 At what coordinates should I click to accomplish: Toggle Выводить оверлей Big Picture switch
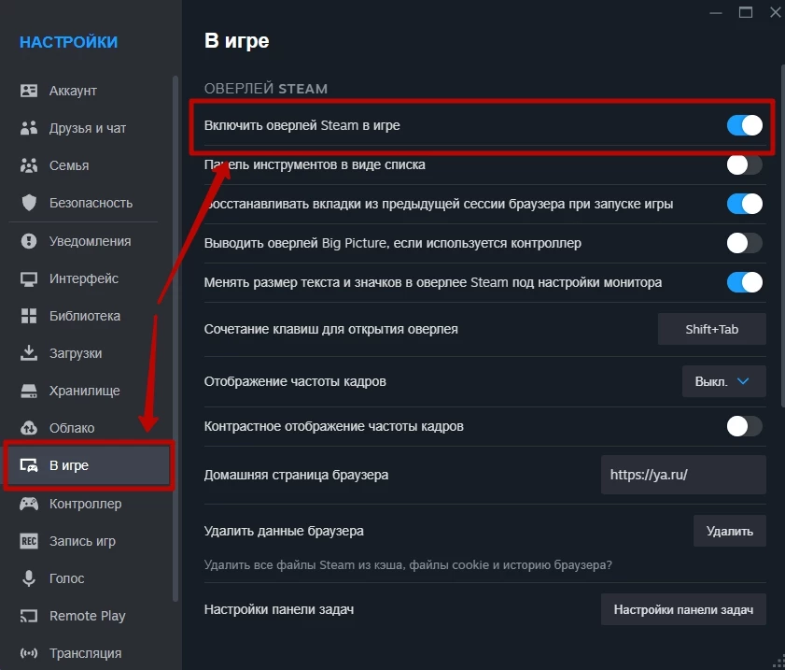744,243
